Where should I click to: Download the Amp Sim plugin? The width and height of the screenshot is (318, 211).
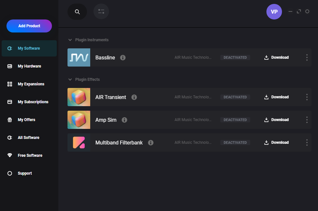pos(276,120)
